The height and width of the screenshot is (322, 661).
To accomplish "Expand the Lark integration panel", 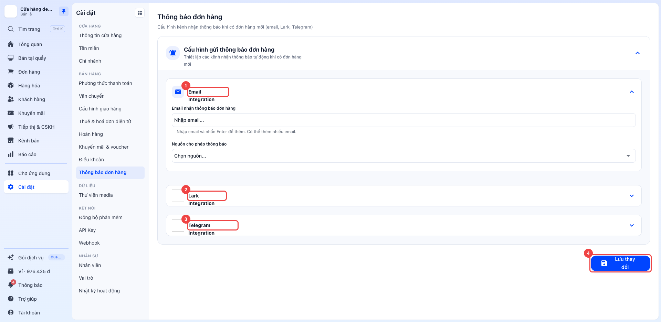I will tap(631, 196).
